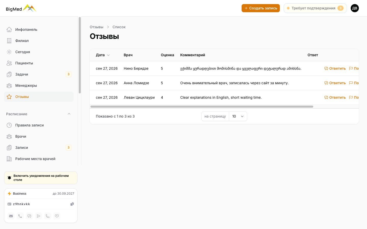
Task: Click the envelope email contact icon
Action: click(11, 216)
